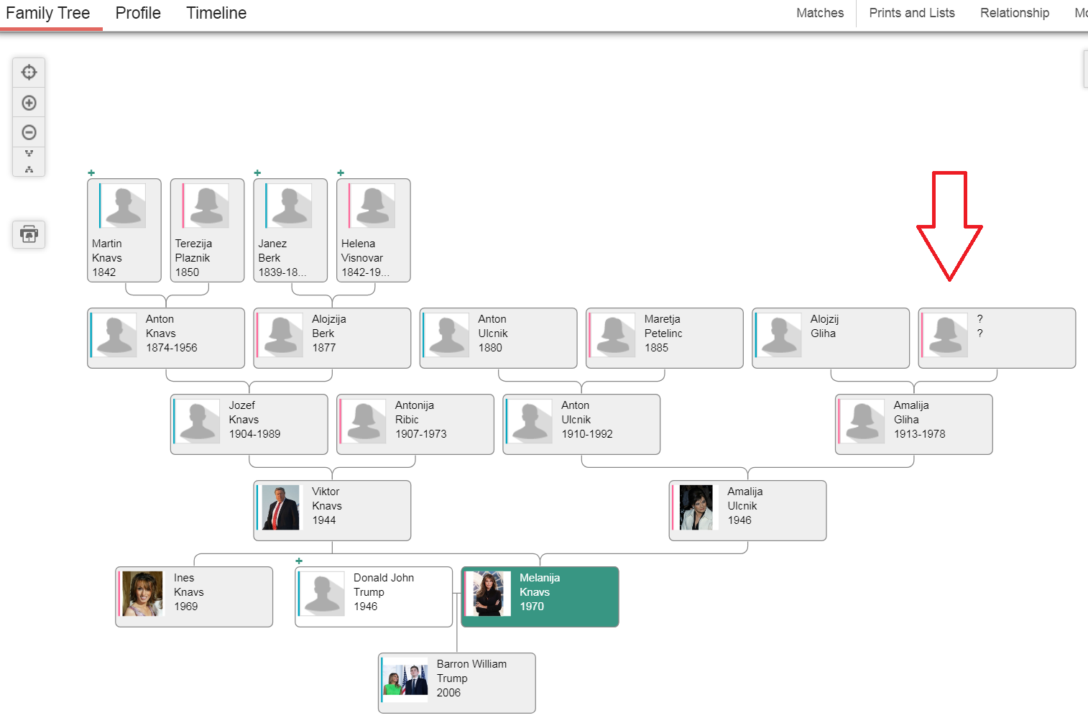Select Jozef Knavs 1904-1989 card
The height and width of the screenshot is (723, 1088).
(x=249, y=424)
